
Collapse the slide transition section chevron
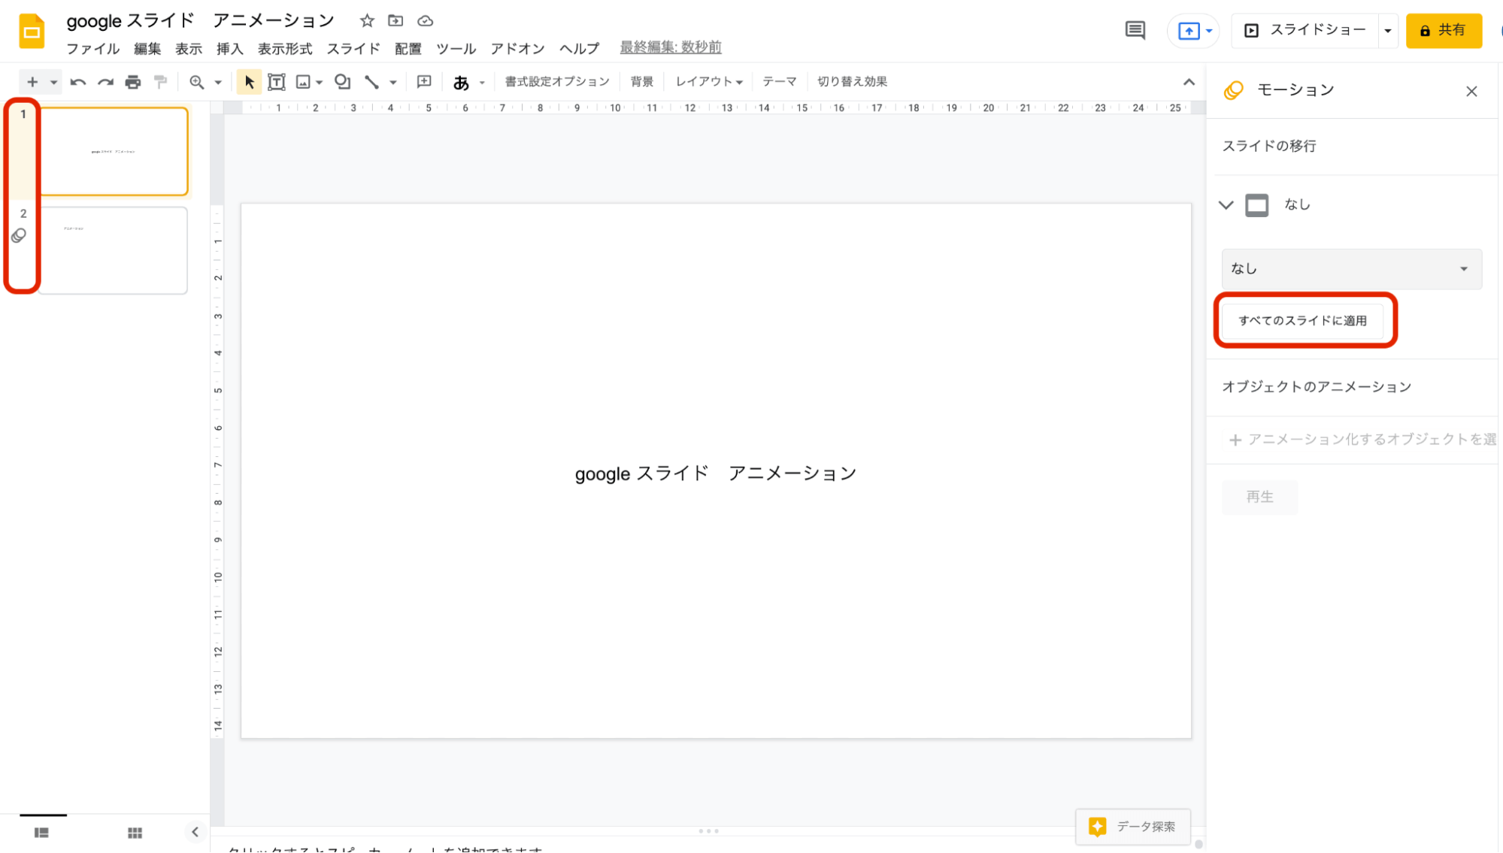(1226, 204)
